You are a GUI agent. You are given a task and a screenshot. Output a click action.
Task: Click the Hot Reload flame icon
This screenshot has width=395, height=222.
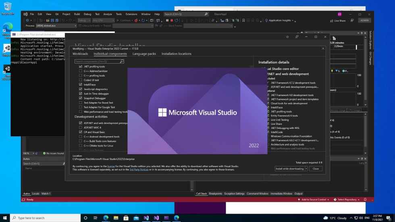coord(136,21)
